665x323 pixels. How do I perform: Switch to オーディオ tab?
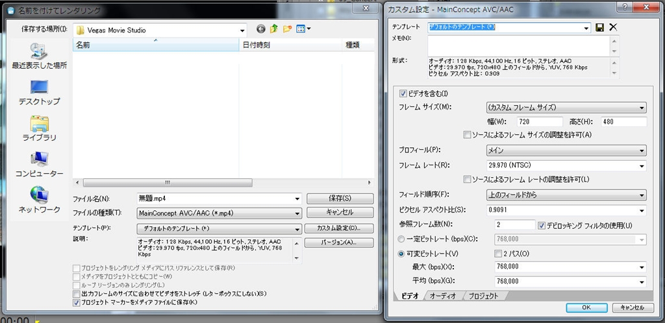443,296
